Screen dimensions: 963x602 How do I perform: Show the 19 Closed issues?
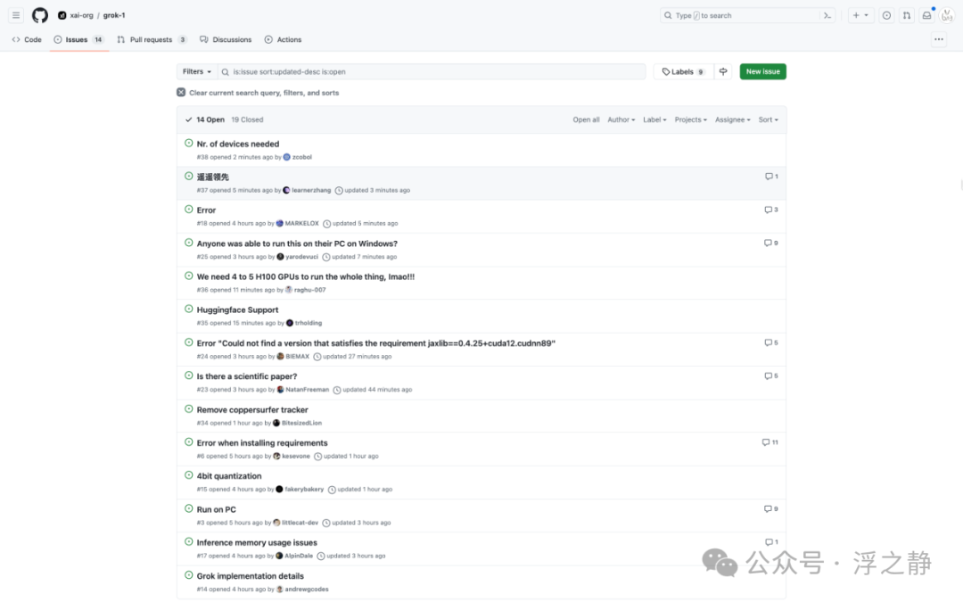247,120
